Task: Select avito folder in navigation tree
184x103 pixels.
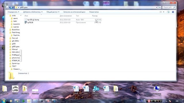Action: (x=14, y=15)
